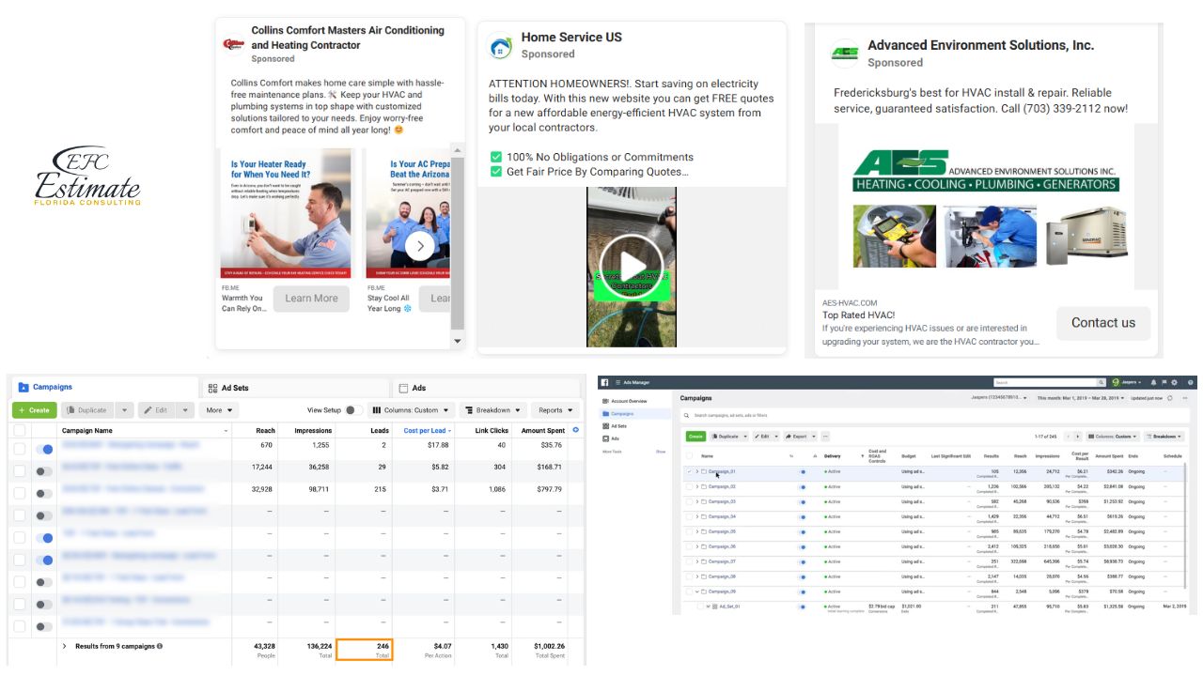1203x676 pixels.
Task: Click the AES small page logo beside advertiser name
Action: click(x=846, y=53)
